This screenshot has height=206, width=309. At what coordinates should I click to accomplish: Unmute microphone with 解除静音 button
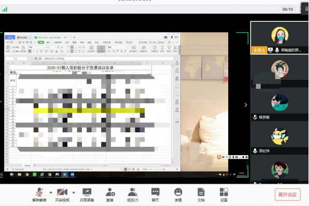[39, 195]
